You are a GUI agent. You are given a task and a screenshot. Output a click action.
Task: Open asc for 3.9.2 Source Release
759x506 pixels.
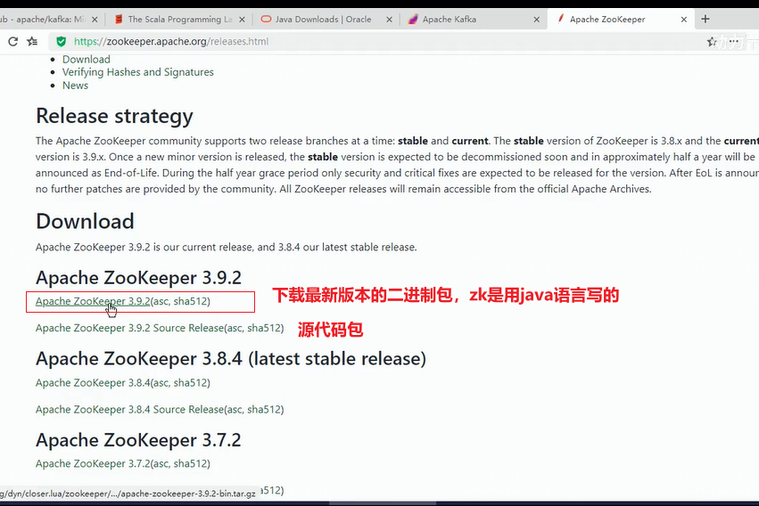click(x=235, y=328)
